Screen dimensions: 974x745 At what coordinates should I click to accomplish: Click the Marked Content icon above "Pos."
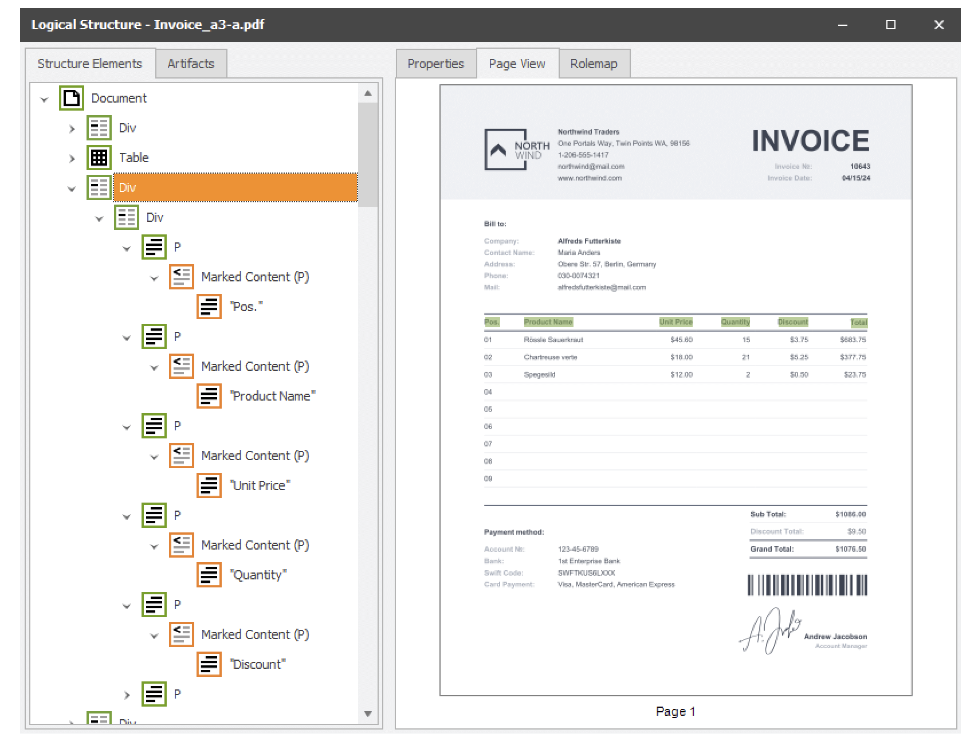pyautogui.click(x=182, y=277)
